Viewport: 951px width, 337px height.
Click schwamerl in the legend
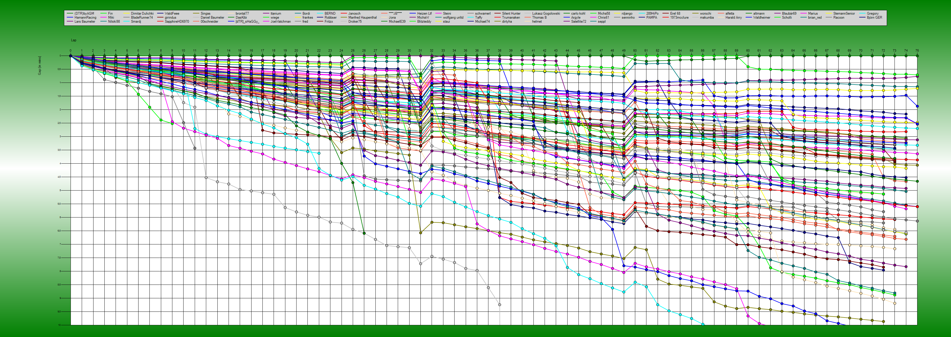coord(482,13)
